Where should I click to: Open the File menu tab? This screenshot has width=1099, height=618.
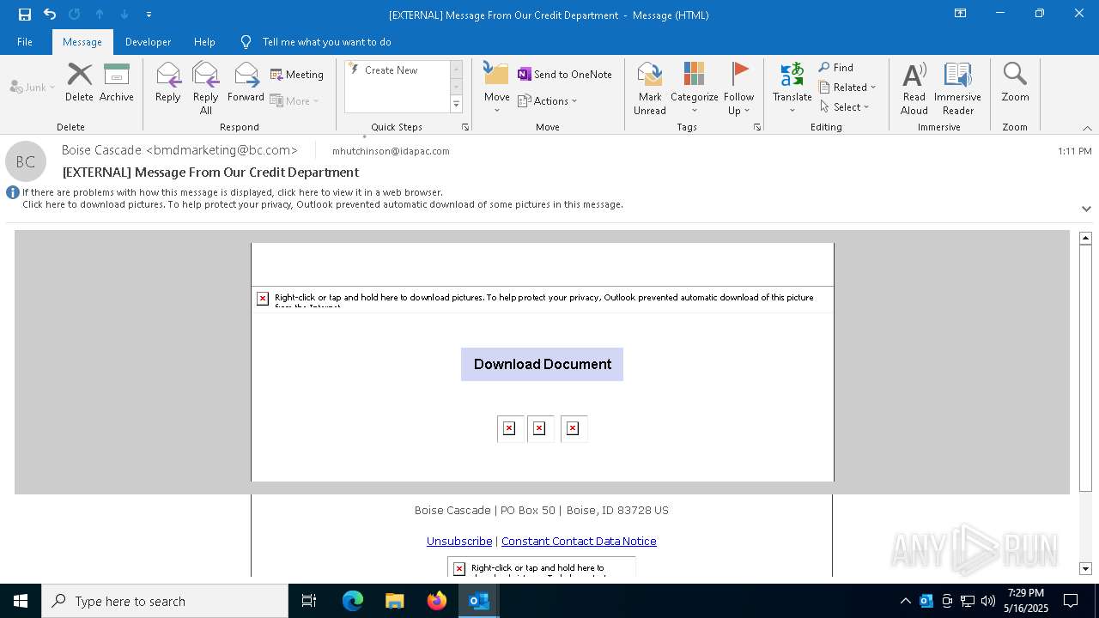click(25, 42)
